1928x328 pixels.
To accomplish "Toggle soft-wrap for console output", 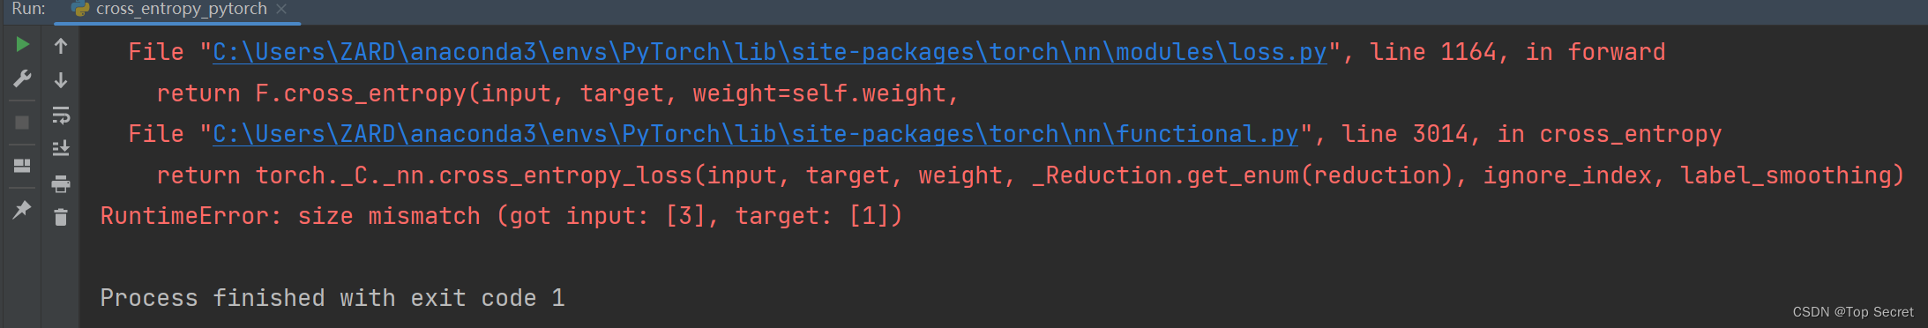I will pyautogui.click(x=61, y=115).
